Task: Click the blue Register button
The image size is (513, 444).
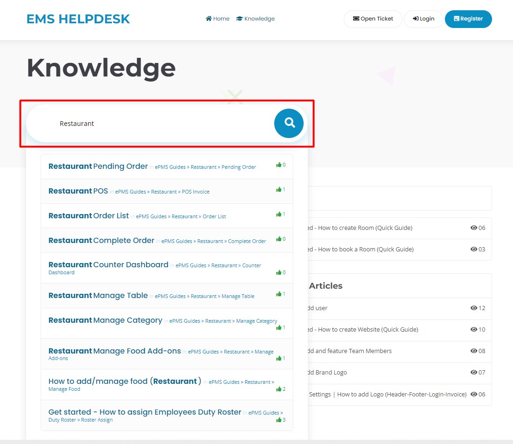Action: [468, 19]
